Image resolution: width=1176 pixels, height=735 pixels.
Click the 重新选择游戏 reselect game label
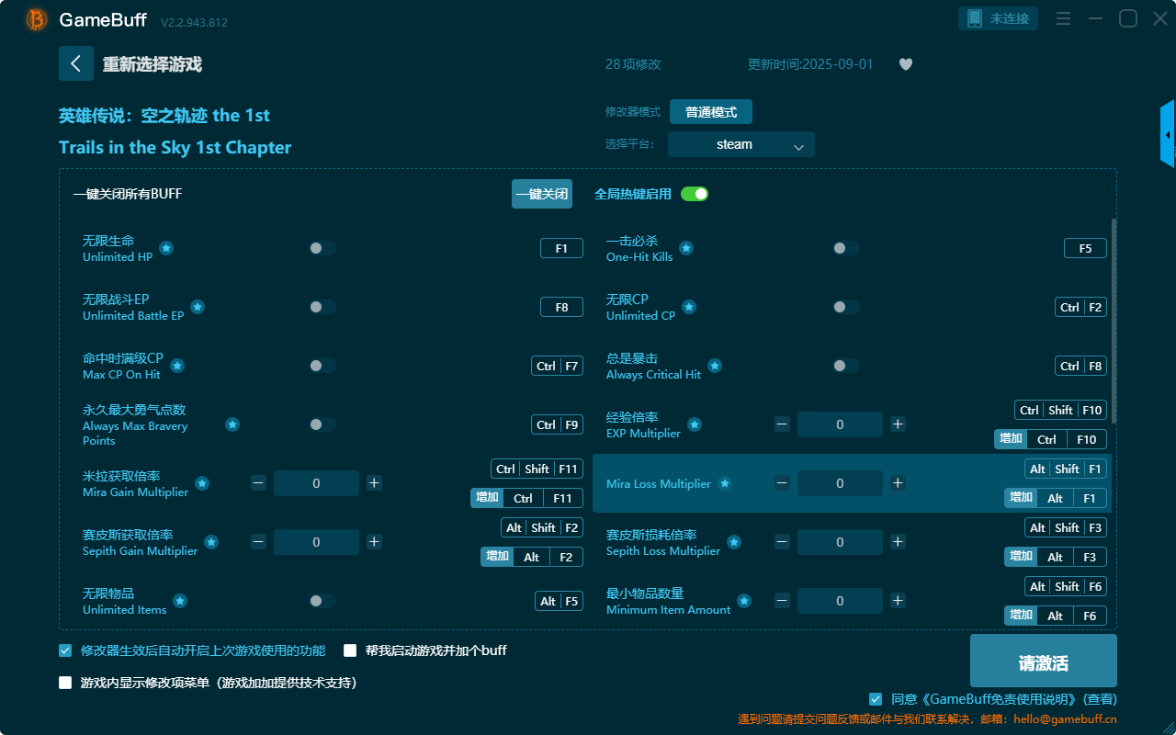(x=153, y=64)
